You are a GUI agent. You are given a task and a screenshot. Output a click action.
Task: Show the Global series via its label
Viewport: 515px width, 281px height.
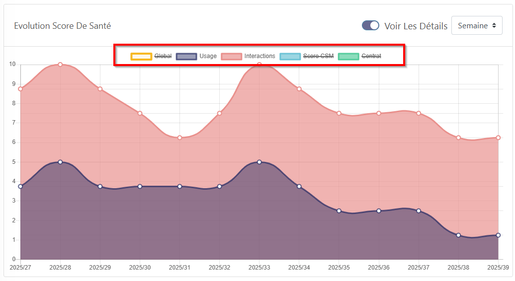tap(163, 56)
